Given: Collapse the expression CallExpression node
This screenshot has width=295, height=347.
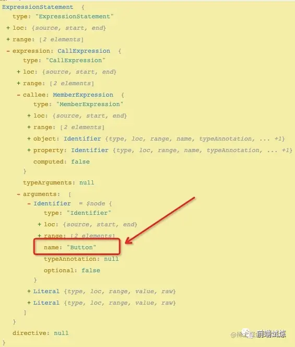Looking at the screenshot, I should [8, 51].
